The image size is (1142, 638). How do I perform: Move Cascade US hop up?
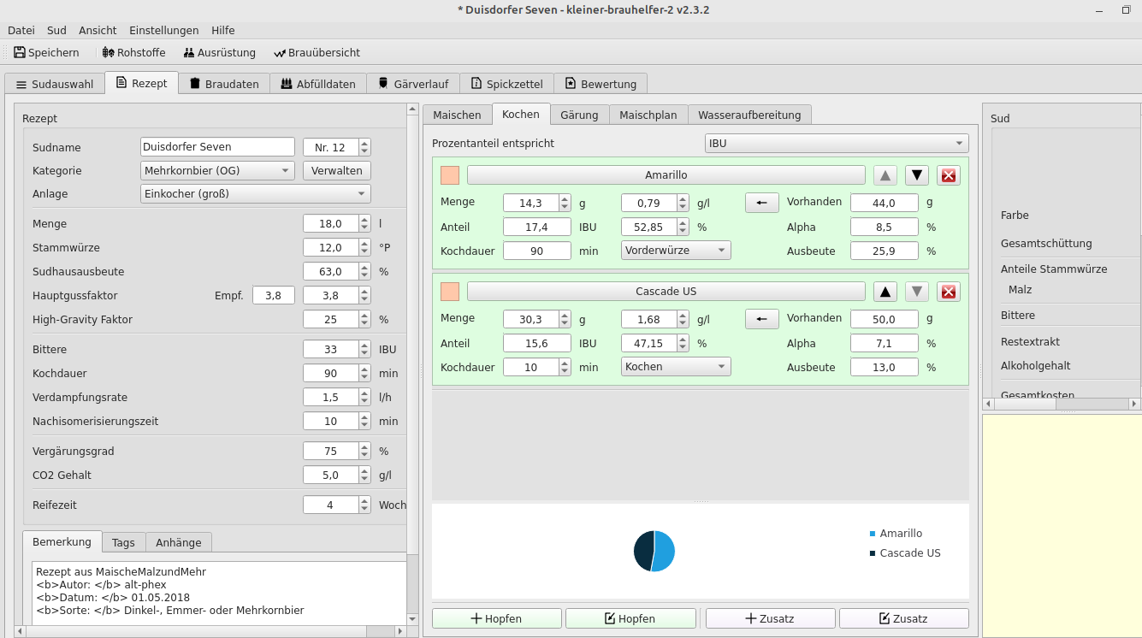(x=885, y=292)
